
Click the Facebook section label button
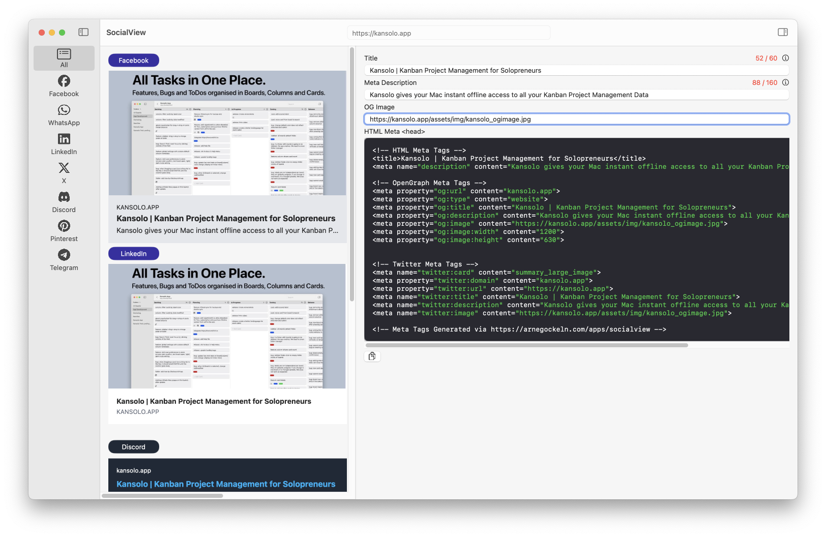point(134,61)
